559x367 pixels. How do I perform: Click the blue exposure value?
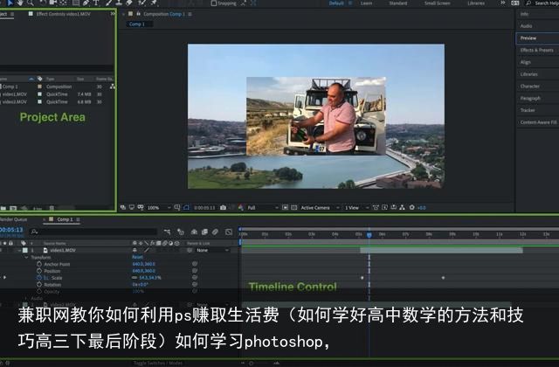pyautogui.click(x=422, y=208)
